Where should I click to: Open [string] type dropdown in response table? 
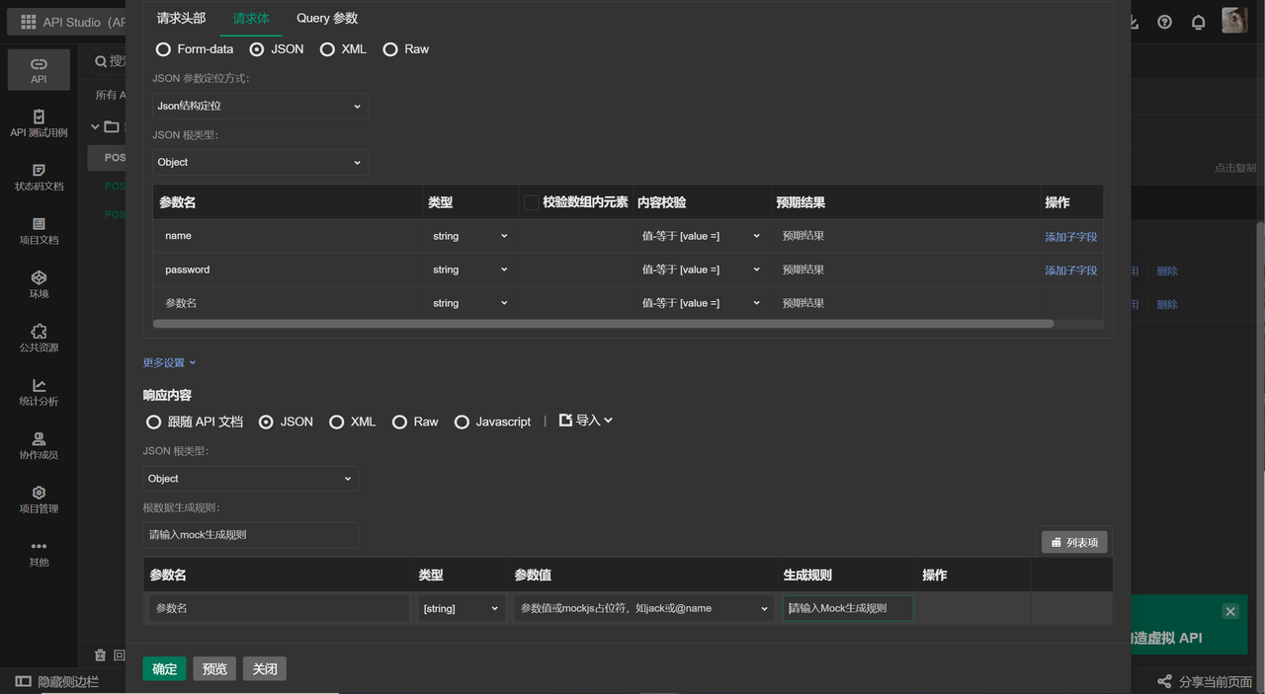[x=462, y=608]
